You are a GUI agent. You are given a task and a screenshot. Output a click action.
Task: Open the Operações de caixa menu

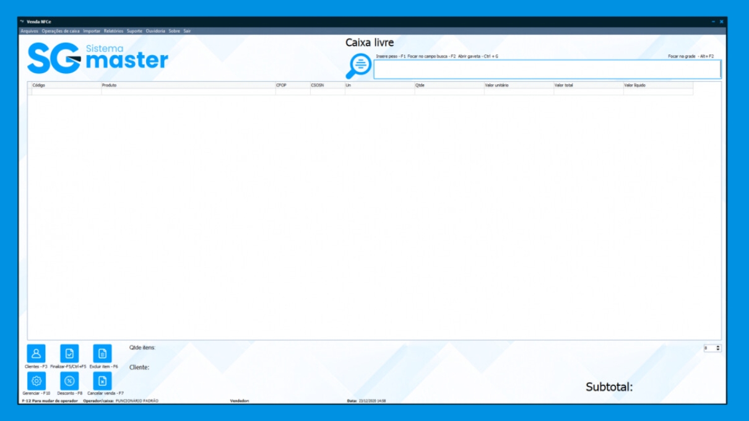click(x=61, y=31)
